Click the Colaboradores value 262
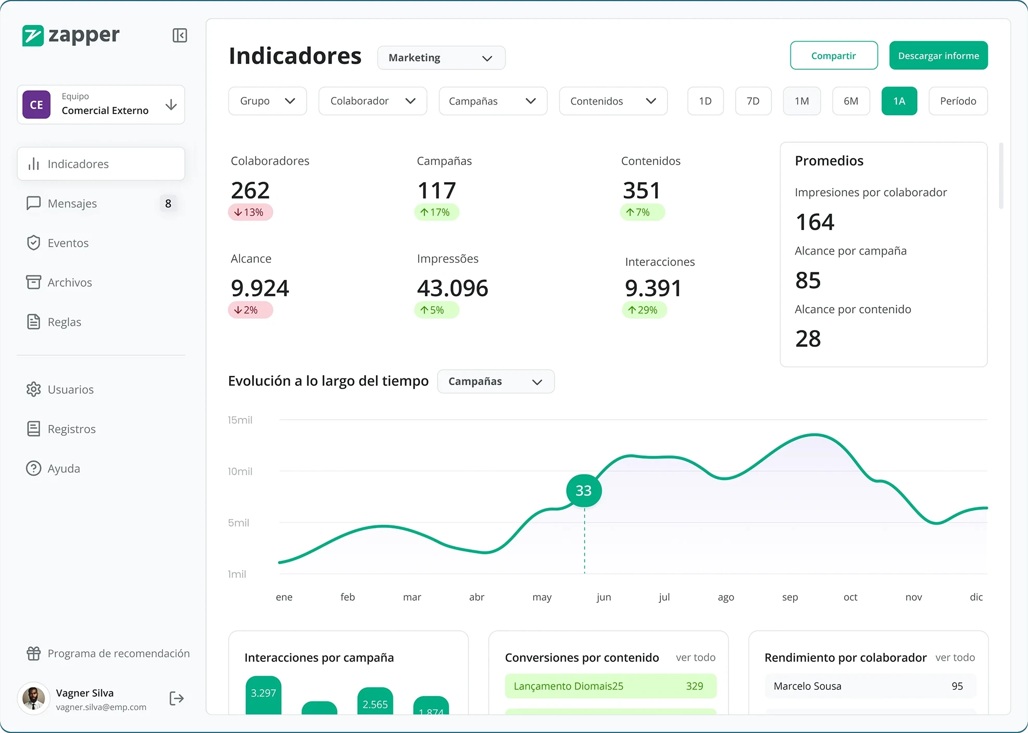This screenshot has height=733, width=1028. [x=250, y=191]
